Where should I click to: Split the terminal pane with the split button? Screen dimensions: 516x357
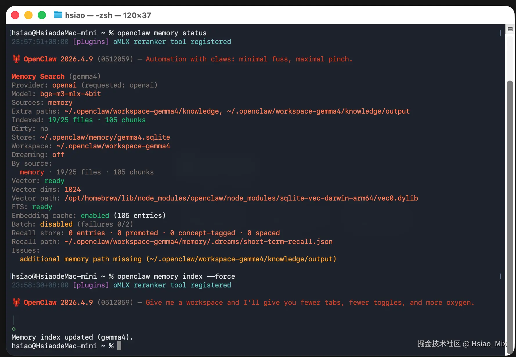[x=510, y=29]
